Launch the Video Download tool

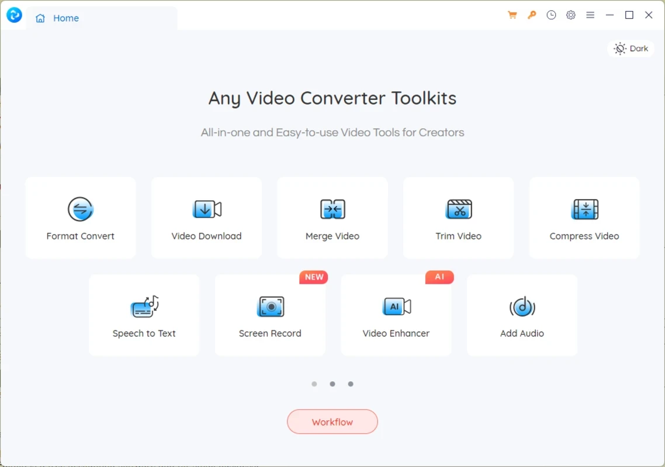[x=206, y=218]
